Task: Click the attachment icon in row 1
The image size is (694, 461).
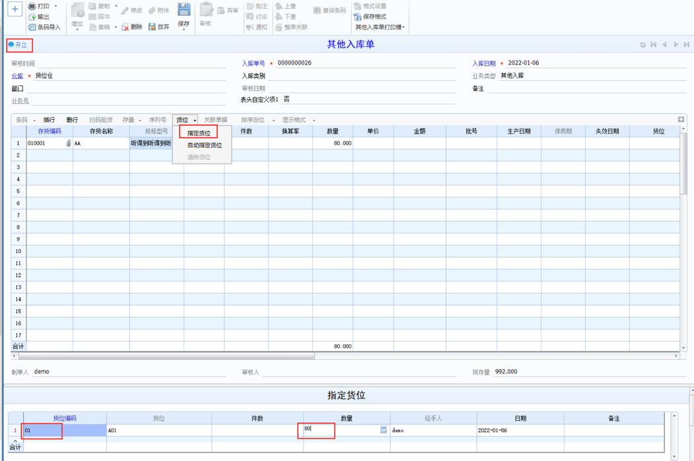Action: coord(69,143)
